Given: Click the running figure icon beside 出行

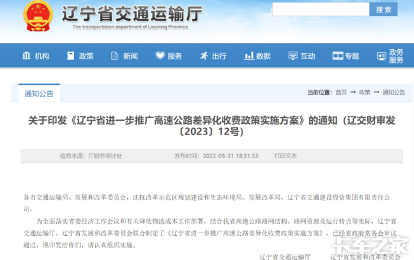Looking at the screenshot, I should click(204, 56).
